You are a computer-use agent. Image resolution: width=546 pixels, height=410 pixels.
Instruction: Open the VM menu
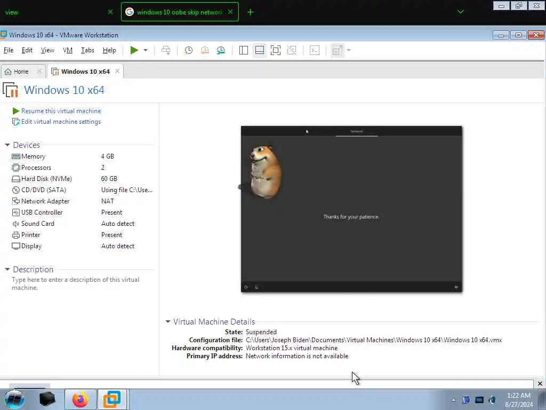[x=68, y=50]
